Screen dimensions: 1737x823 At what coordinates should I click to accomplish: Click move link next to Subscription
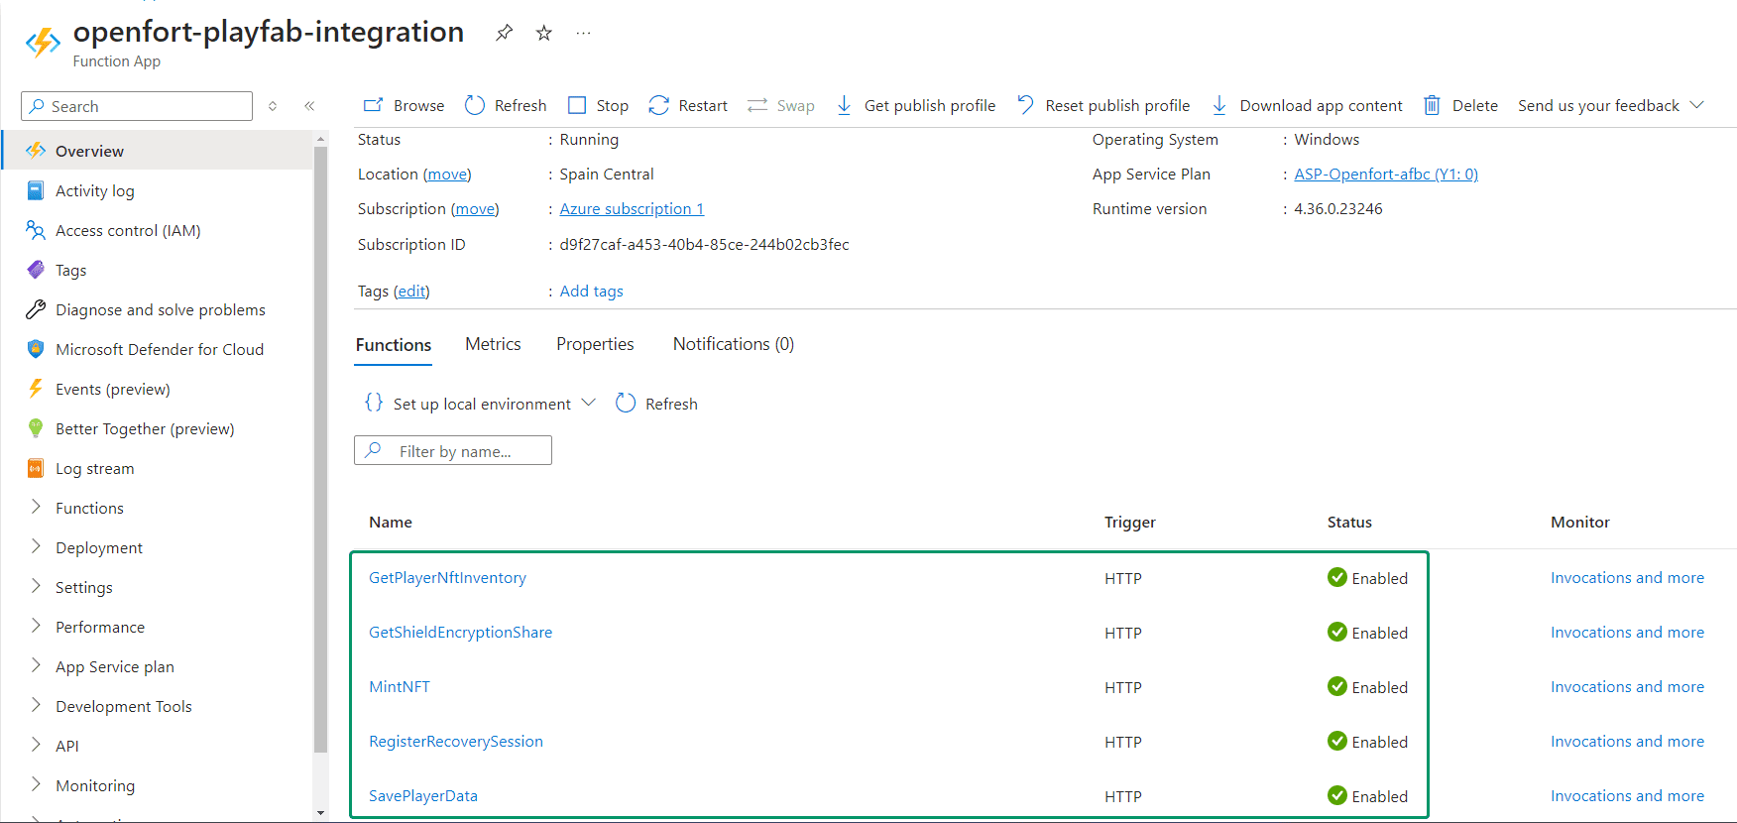pos(475,209)
